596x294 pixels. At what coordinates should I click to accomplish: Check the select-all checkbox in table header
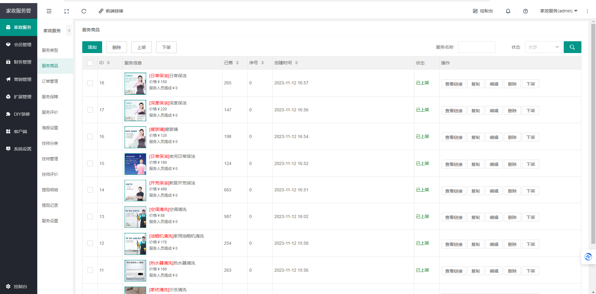(90, 63)
